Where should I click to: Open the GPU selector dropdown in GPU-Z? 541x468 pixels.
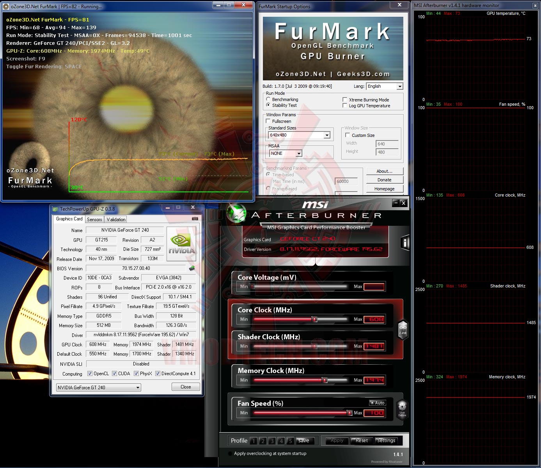(x=99, y=388)
